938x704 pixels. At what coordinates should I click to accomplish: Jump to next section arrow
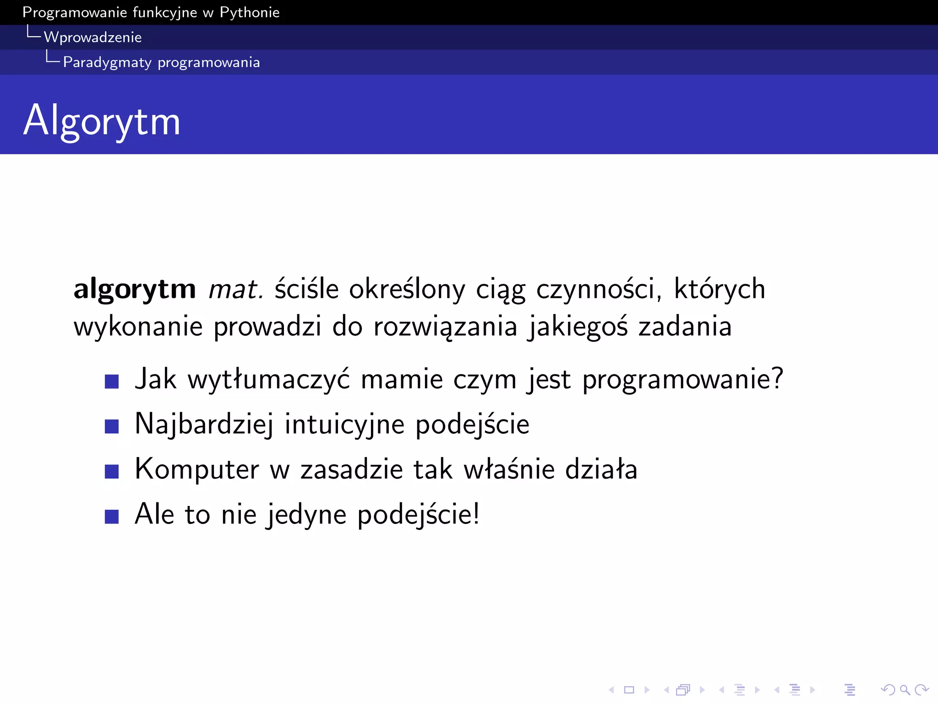[x=813, y=690]
